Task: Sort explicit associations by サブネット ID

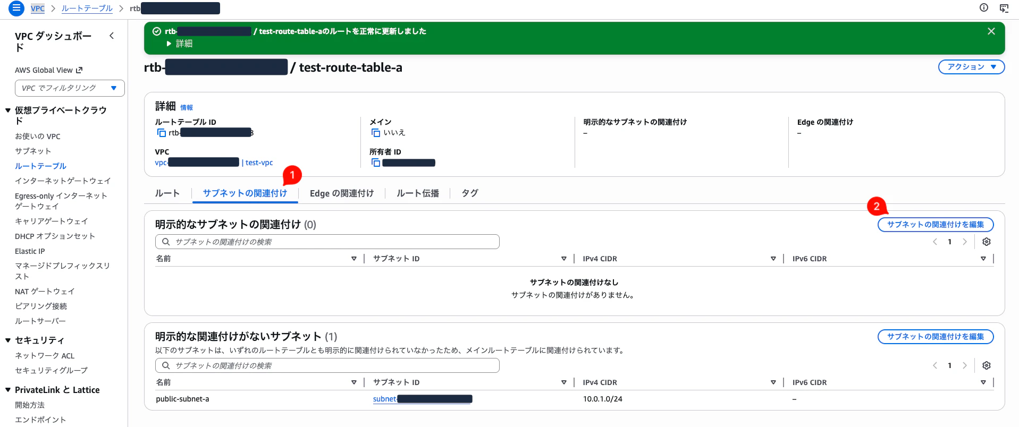Action: (564, 259)
